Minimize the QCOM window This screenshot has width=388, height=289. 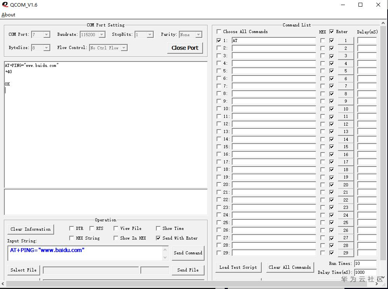pos(343,5)
